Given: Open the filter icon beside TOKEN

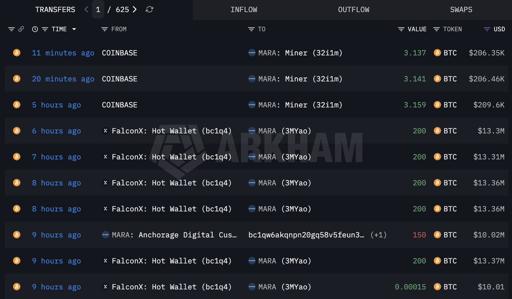Looking at the screenshot, I should point(436,29).
